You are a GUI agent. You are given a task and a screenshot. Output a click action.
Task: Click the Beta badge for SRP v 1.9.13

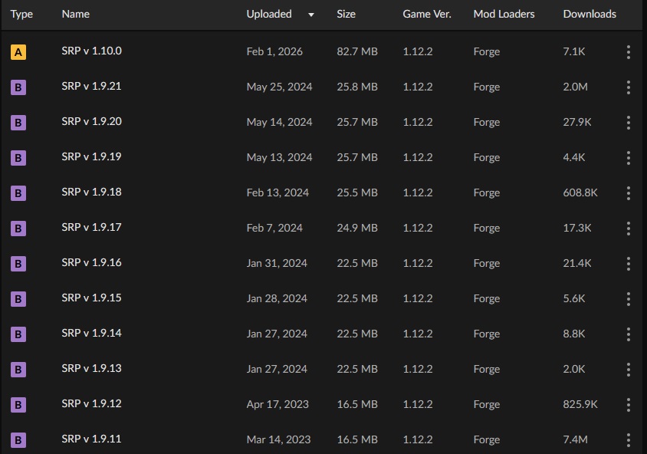tap(18, 370)
